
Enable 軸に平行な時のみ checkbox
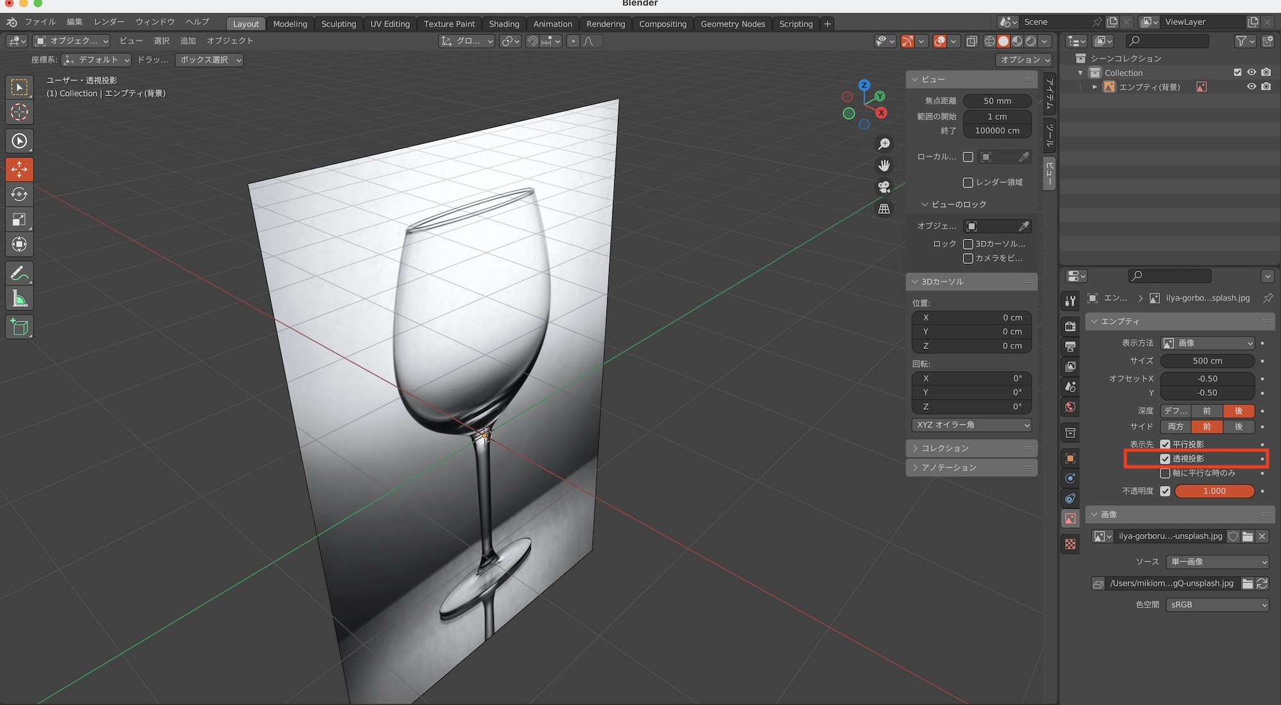[x=1165, y=473]
